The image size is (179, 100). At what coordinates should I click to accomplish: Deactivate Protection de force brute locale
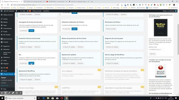pyautogui.click(x=37, y=47)
